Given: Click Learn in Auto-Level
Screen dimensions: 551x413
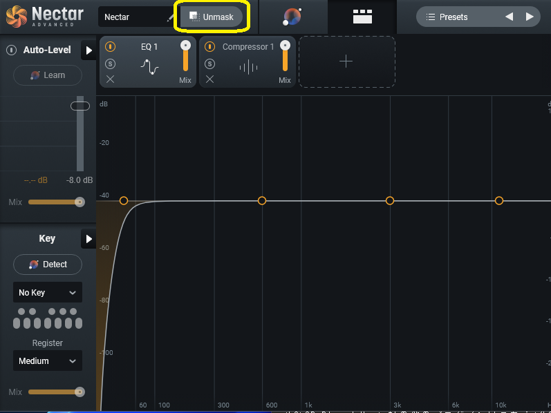Looking at the screenshot, I should point(48,75).
